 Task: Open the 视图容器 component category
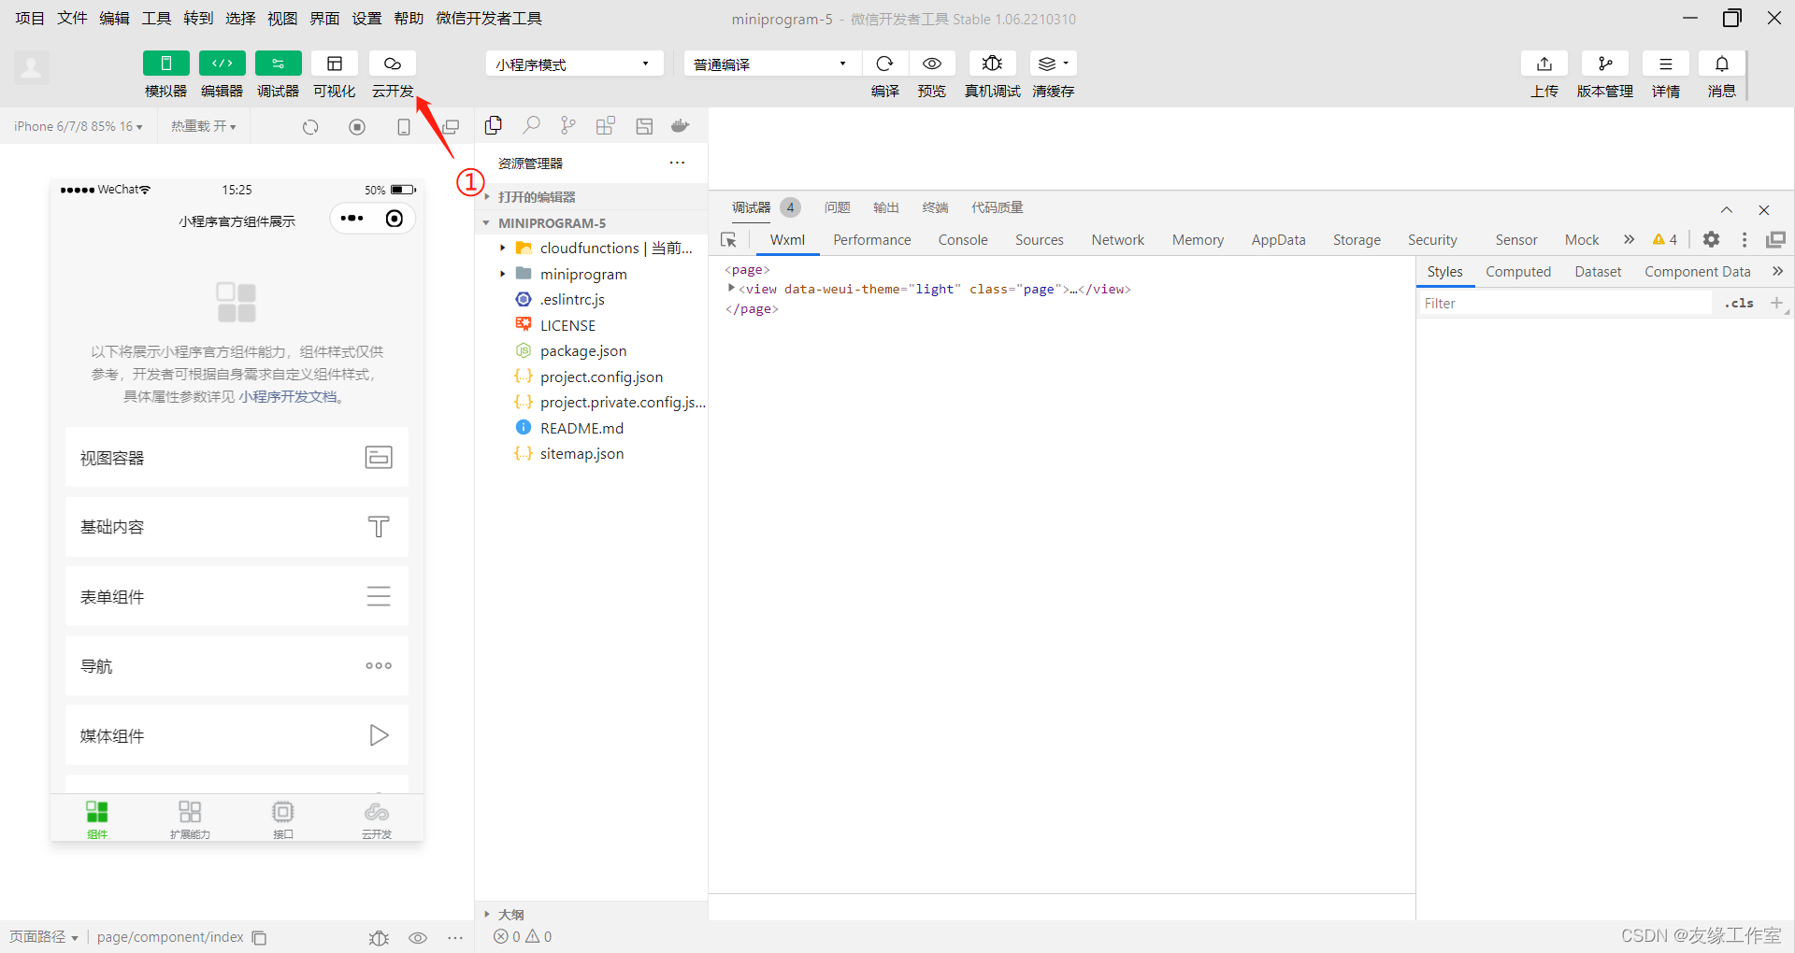tap(237, 458)
